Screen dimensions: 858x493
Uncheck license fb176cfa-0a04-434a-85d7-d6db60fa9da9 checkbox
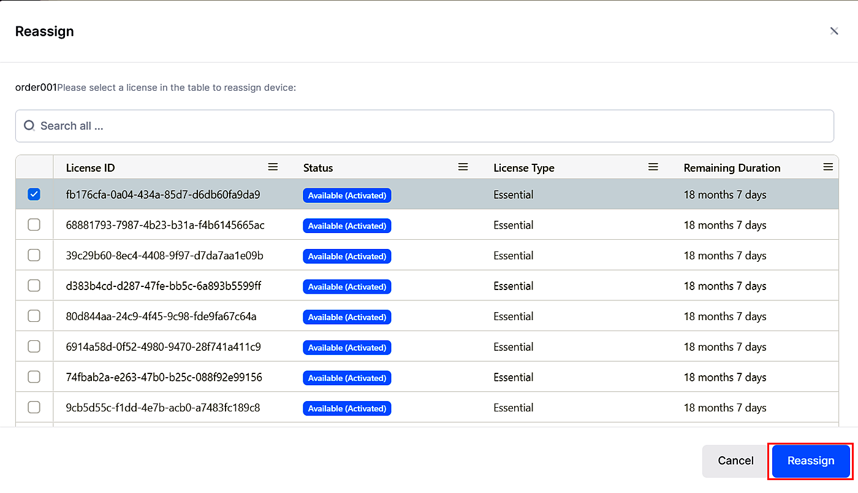point(34,194)
